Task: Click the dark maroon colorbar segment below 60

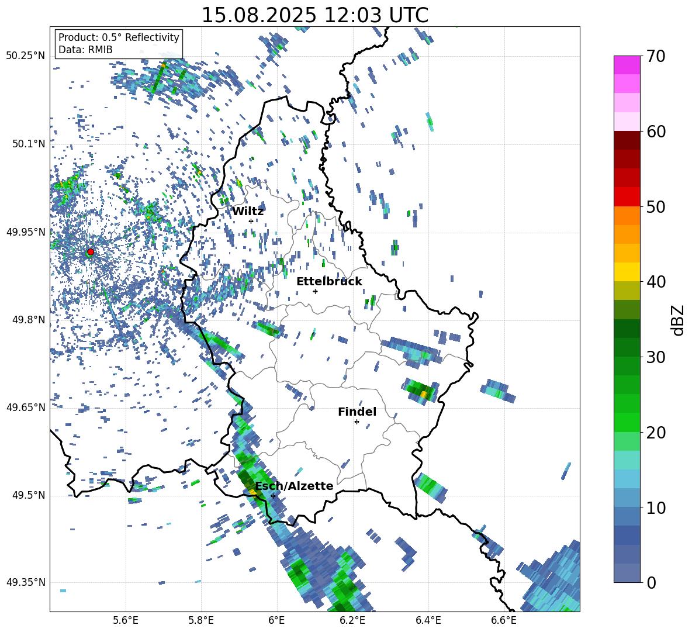Action: [x=627, y=140]
